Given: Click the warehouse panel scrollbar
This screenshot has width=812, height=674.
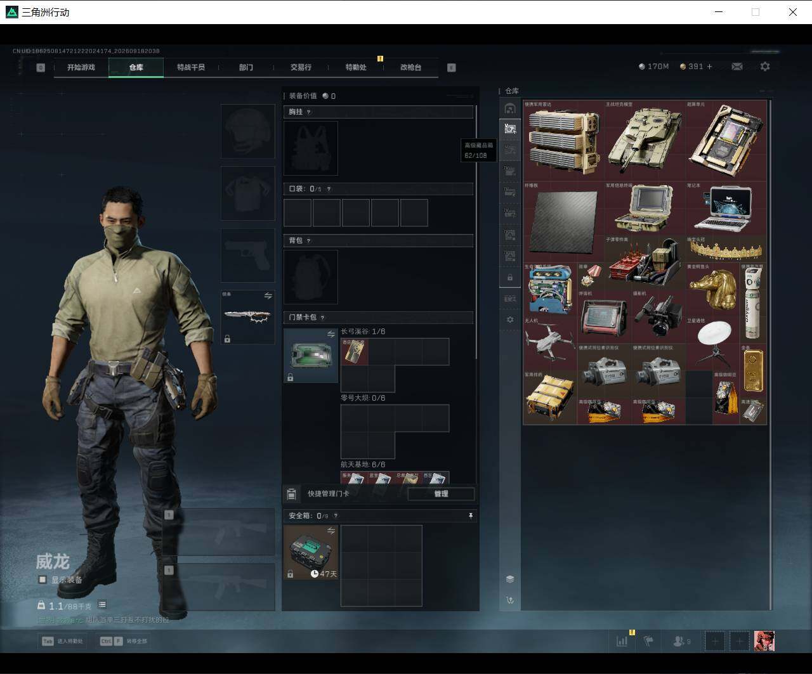Looking at the screenshot, I should coord(770,354).
